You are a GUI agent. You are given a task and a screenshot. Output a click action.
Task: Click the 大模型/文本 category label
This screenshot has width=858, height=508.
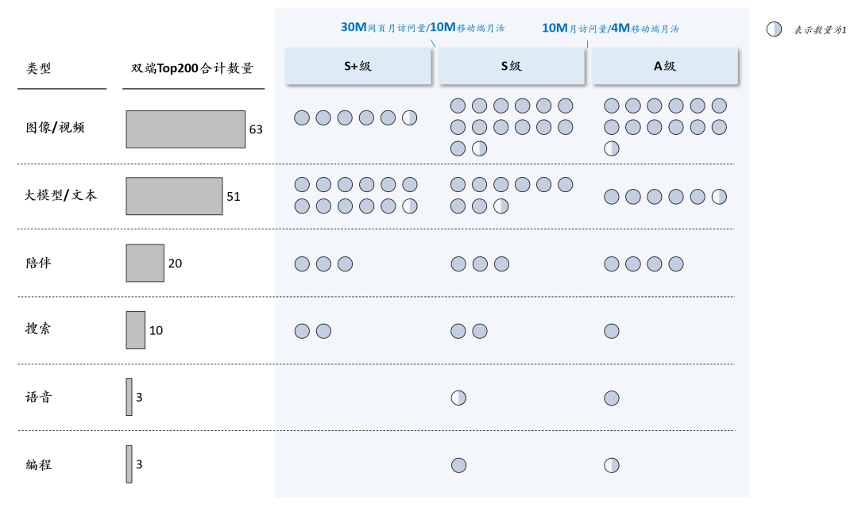(x=60, y=194)
